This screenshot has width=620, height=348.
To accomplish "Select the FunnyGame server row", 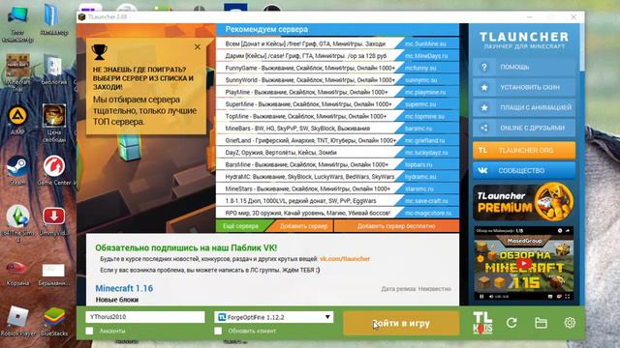I will 338,68.
